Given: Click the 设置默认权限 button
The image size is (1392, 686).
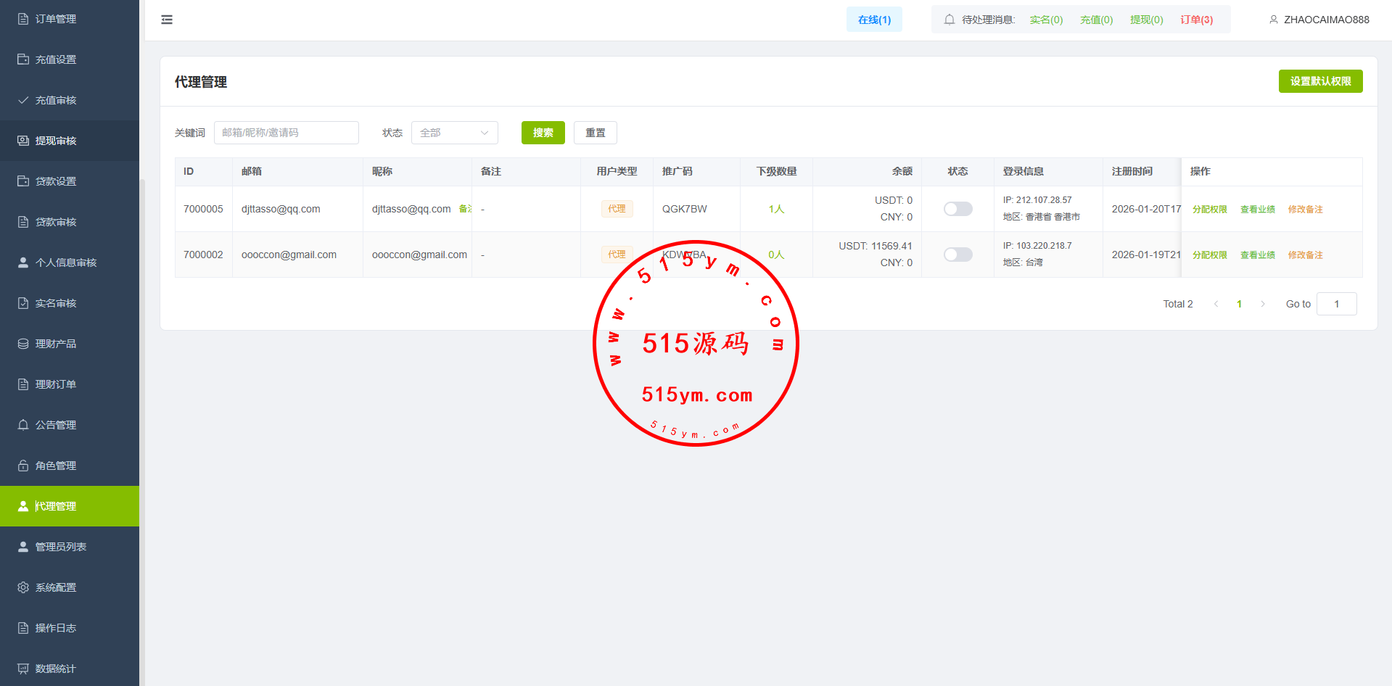Looking at the screenshot, I should [x=1320, y=81].
